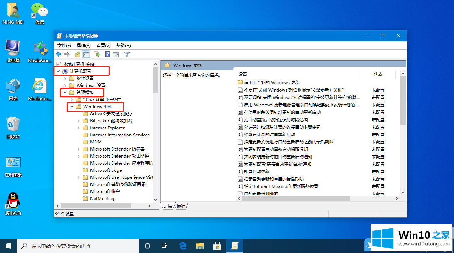The image size is (454, 253).
Task: Expand the Internet Explorer tree node
Action: click(x=78, y=128)
